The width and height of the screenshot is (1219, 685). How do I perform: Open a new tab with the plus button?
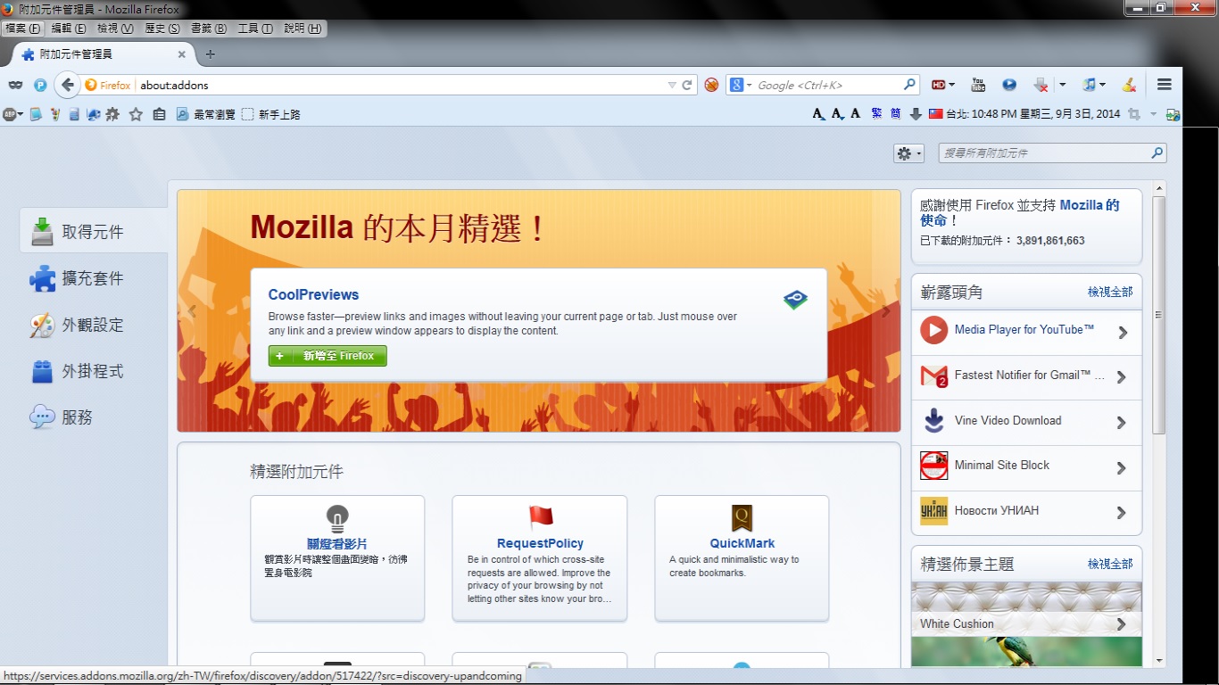click(x=211, y=54)
